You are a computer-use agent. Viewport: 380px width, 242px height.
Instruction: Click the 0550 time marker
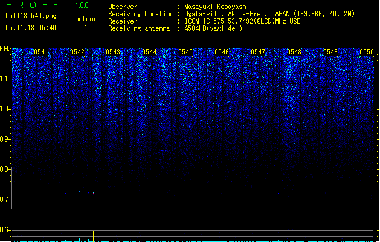[x=367, y=52]
